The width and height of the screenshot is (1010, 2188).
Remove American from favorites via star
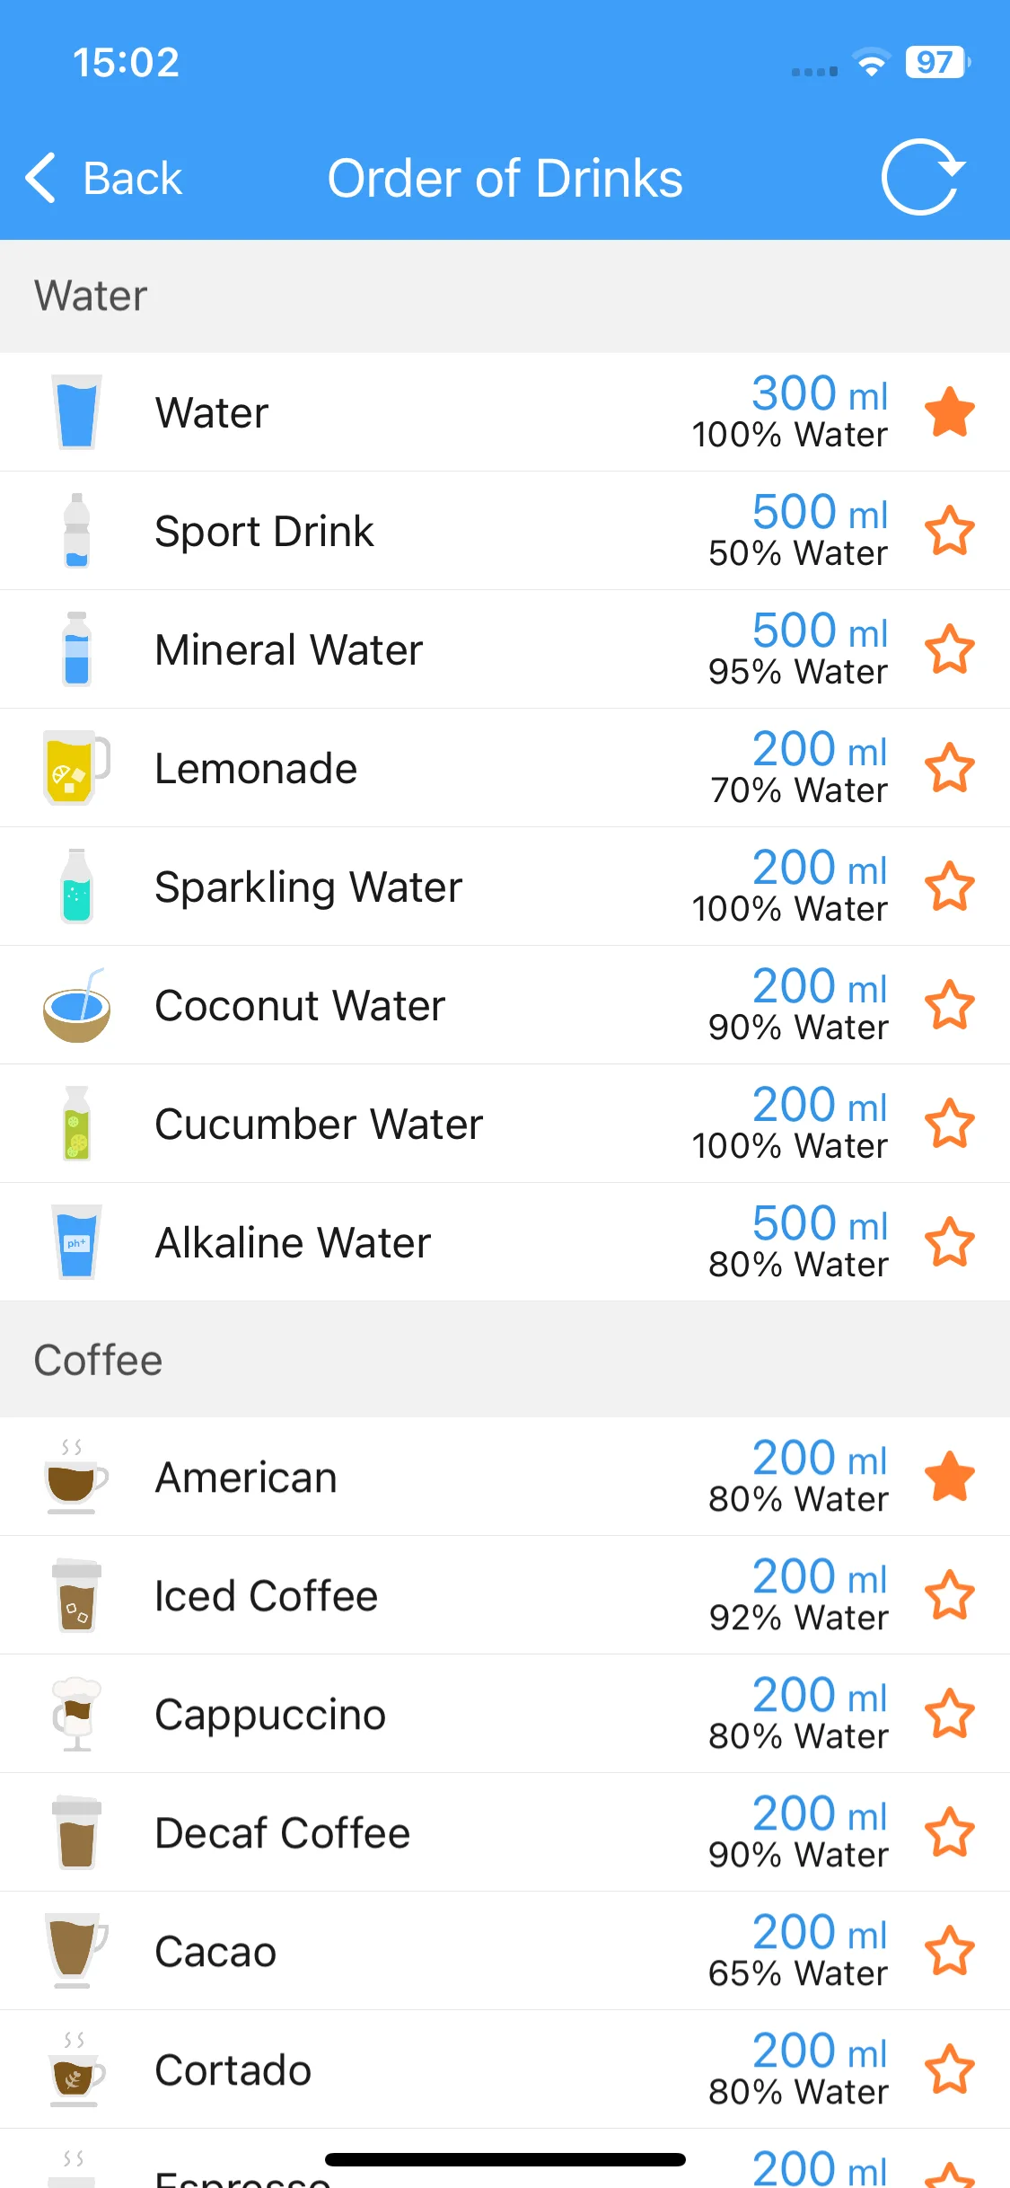pyautogui.click(x=950, y=1477)
